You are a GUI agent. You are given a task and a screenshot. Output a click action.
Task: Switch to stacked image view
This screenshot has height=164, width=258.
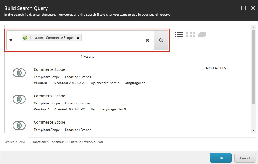[x=202, y=35]
